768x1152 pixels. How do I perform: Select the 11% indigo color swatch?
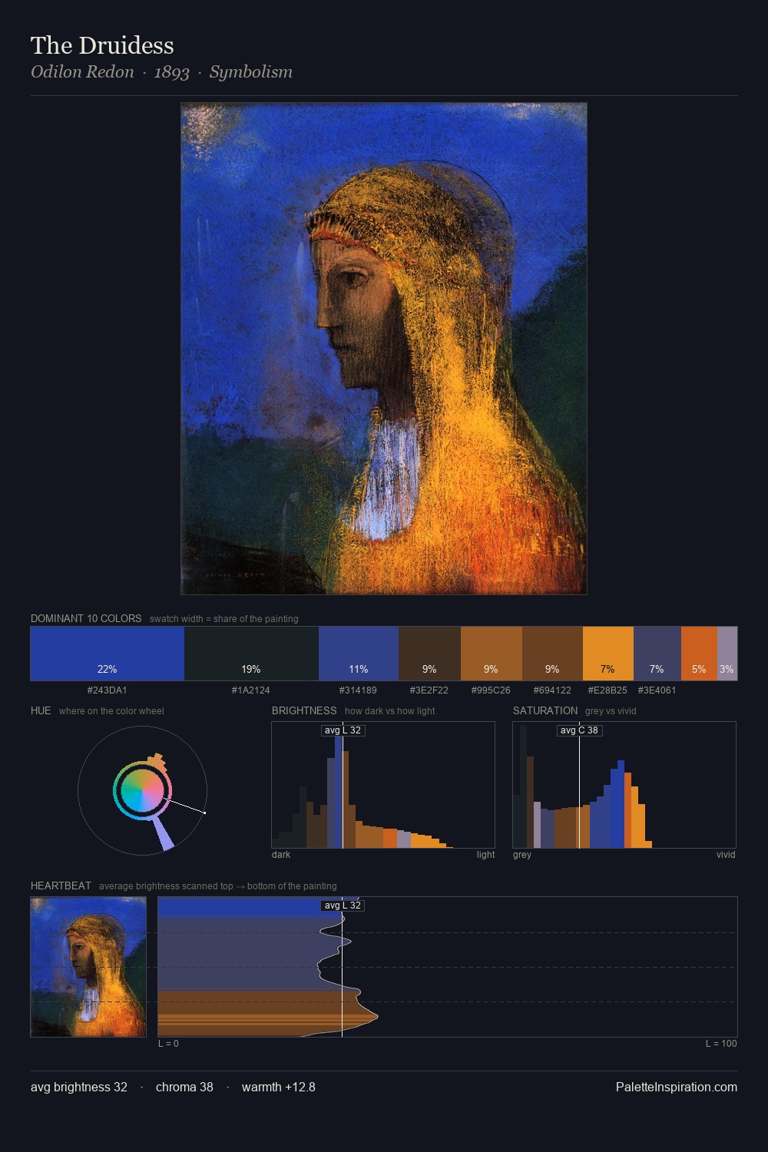359,654
